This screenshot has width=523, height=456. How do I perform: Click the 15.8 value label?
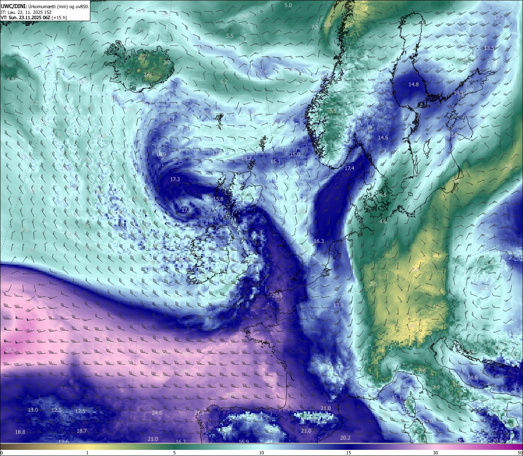click(x=219, y=199)
